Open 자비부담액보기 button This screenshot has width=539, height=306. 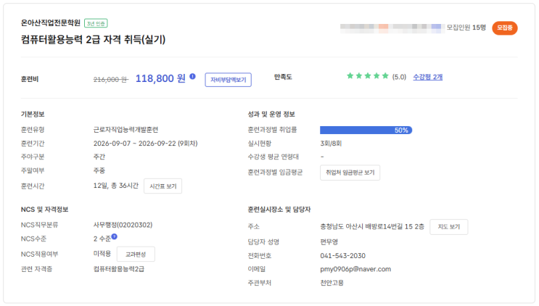tap(229, 80)
